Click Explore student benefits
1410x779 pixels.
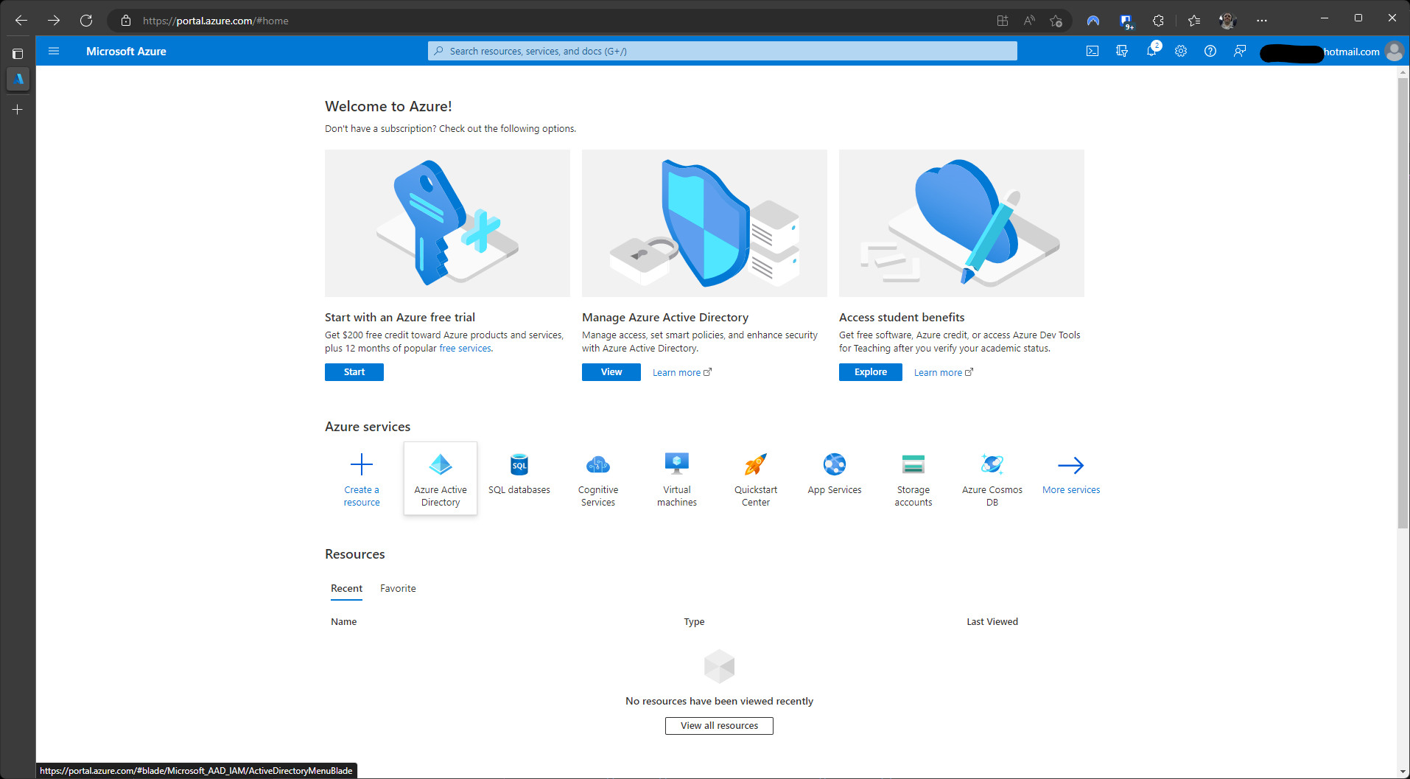(871, 372)
